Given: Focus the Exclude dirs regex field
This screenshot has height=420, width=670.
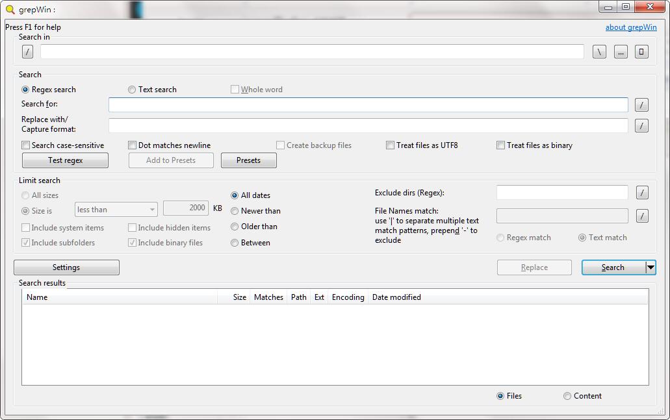Looking at the screenshot, I should (x=562, y=193).
